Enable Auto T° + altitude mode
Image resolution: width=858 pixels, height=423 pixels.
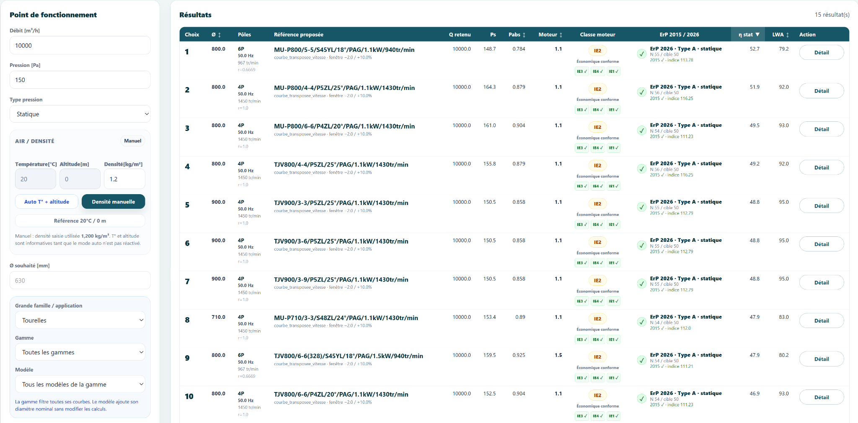47,202
